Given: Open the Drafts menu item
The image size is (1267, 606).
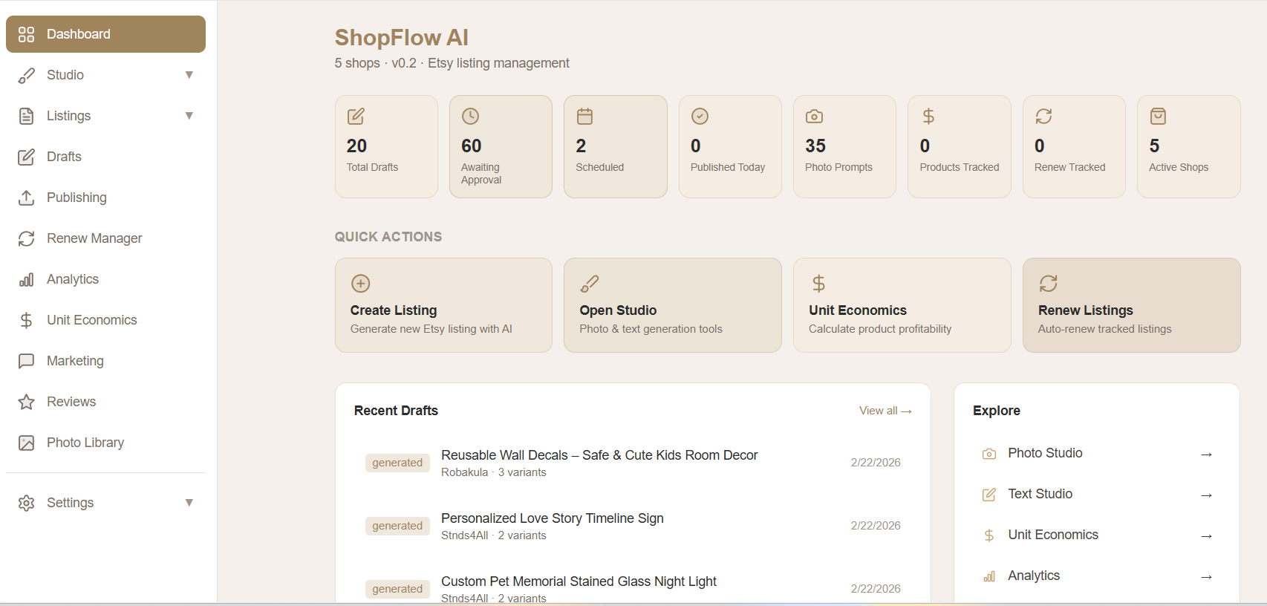Looking at the screenshot, I should [x=64, y=157].
